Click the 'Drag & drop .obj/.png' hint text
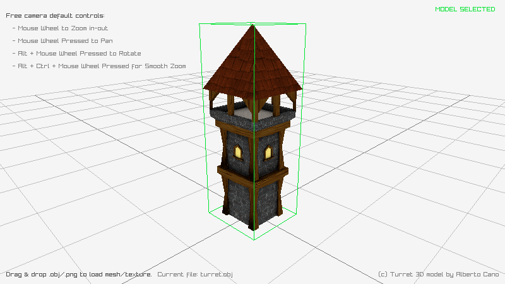Image resolution: width=505 pixels, height=284 pixels. click(x=78, y=275)
